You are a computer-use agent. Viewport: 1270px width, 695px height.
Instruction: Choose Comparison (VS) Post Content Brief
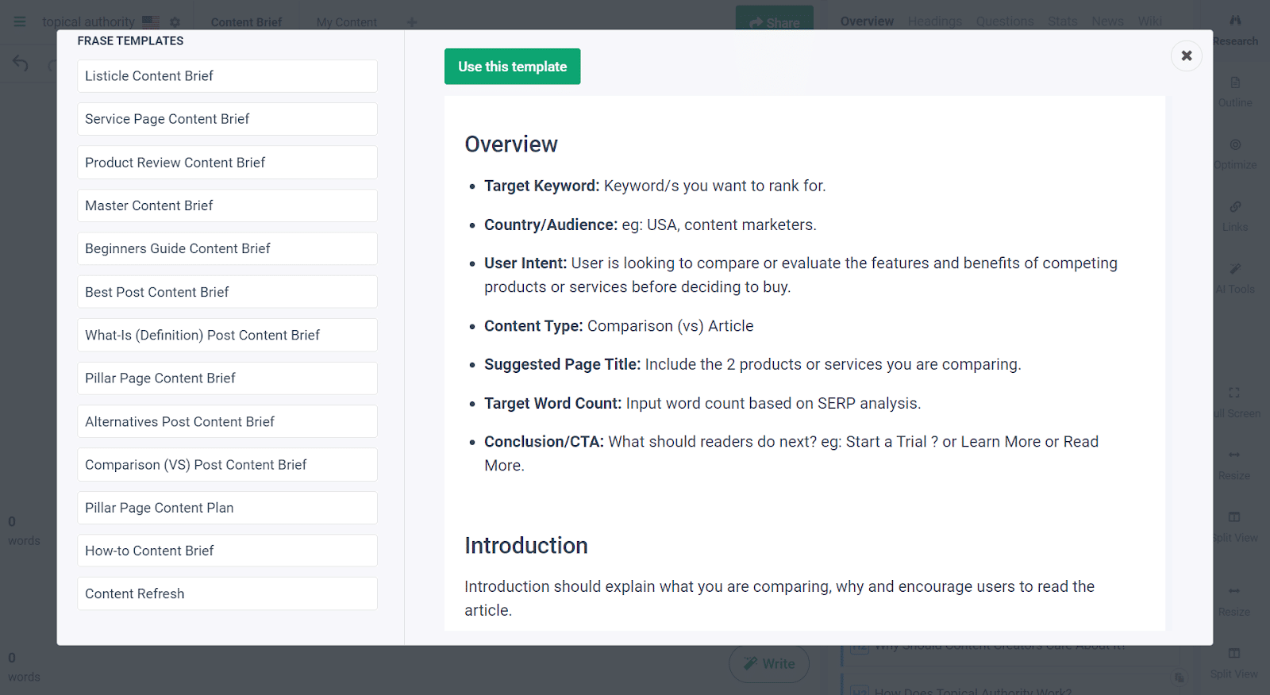(x=227, y=465)
